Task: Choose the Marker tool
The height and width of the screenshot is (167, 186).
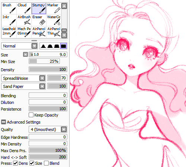Action: tap(54, 9)
